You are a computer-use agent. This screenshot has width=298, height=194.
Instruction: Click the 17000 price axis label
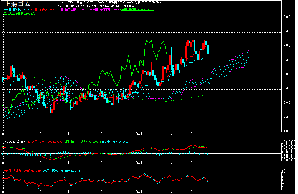pos(286,46)
